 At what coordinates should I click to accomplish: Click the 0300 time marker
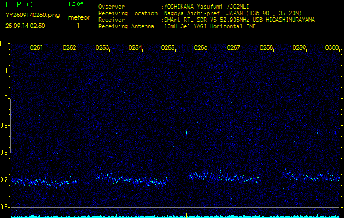(x=331, y=48)
